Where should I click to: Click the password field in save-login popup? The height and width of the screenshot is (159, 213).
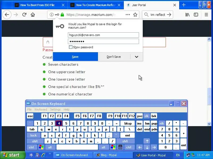[103, 41]
